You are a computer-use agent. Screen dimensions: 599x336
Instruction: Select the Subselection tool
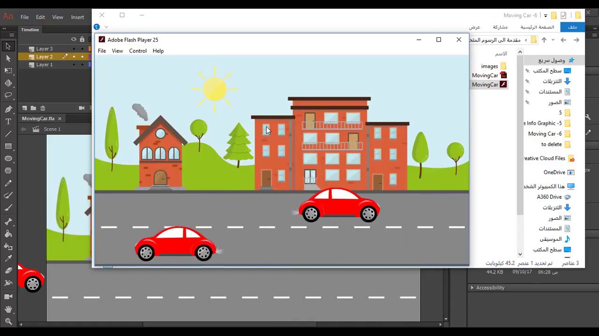(8, 58)
